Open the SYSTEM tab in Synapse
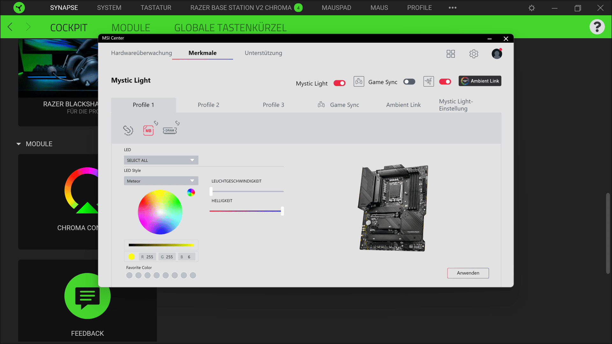The height and width of the screenshot is (344, 612). (x=109, y=8)
